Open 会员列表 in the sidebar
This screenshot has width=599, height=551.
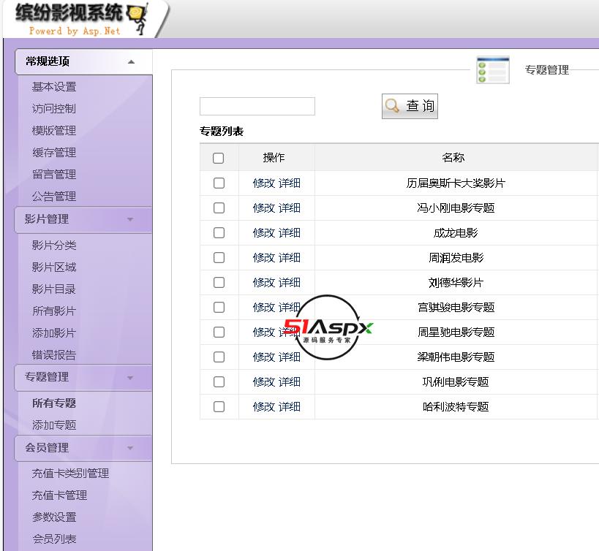[x=54, y=539]
